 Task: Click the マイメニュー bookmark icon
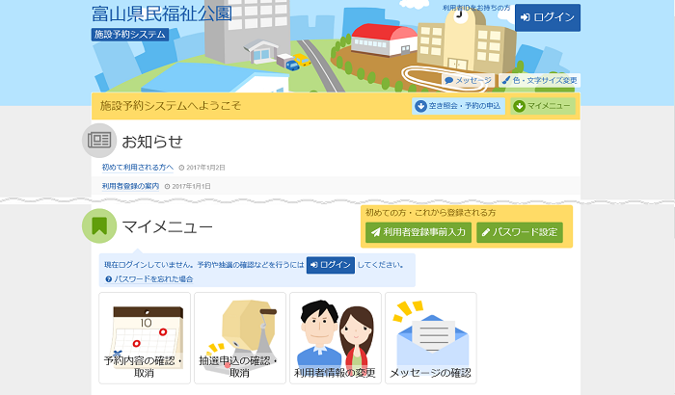[x=99, y=225]
